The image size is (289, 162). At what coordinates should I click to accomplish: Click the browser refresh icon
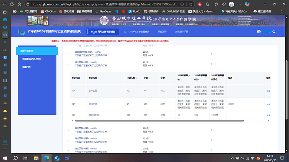[12, 4]
